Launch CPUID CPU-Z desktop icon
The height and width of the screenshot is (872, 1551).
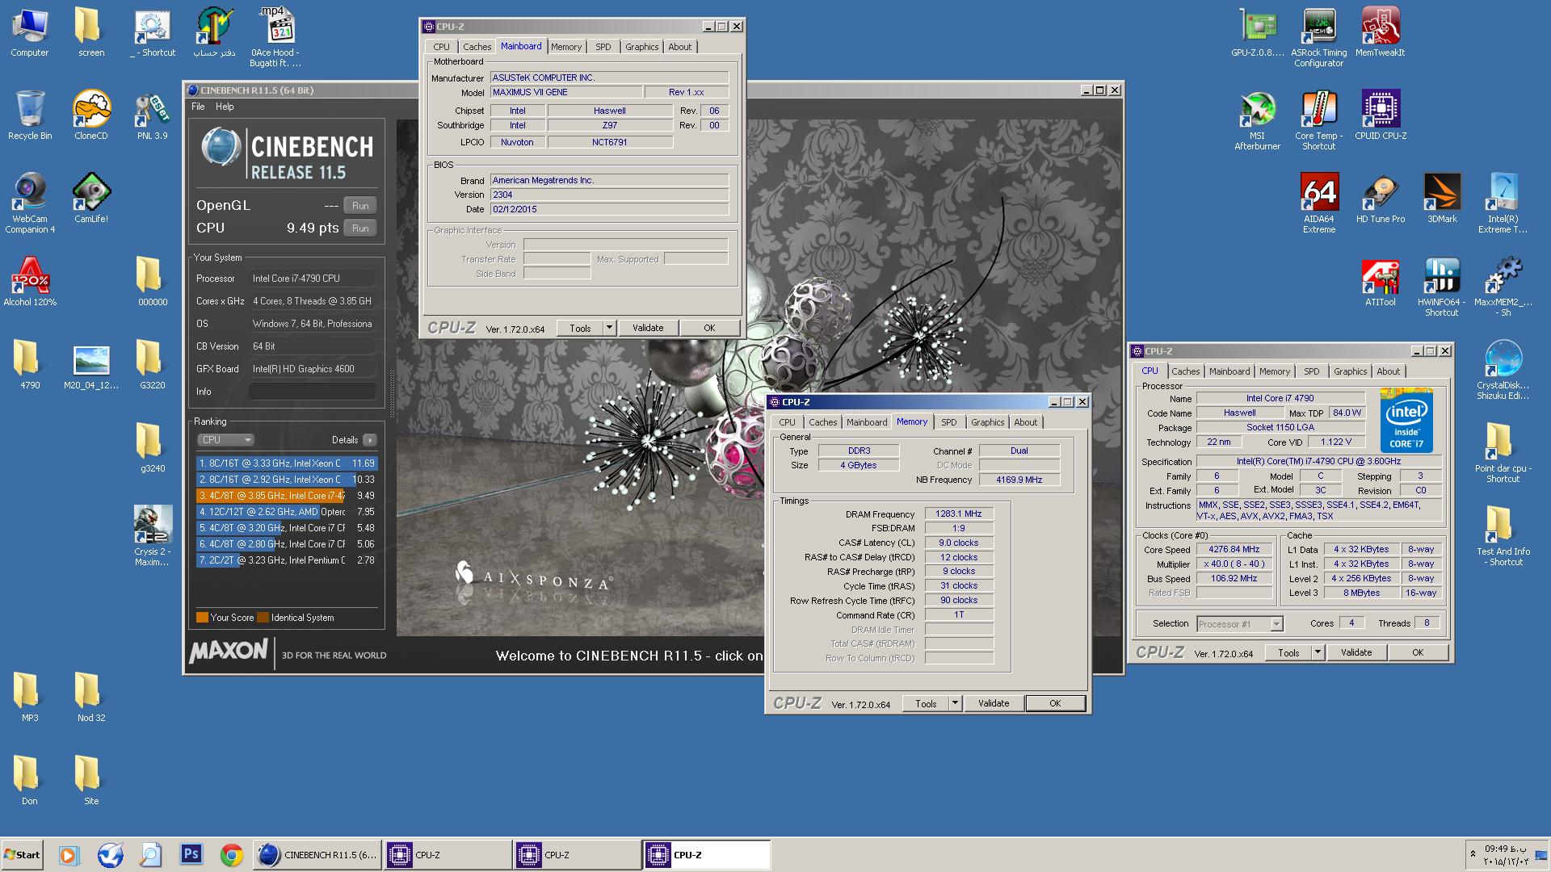[x=1380, y=116]
